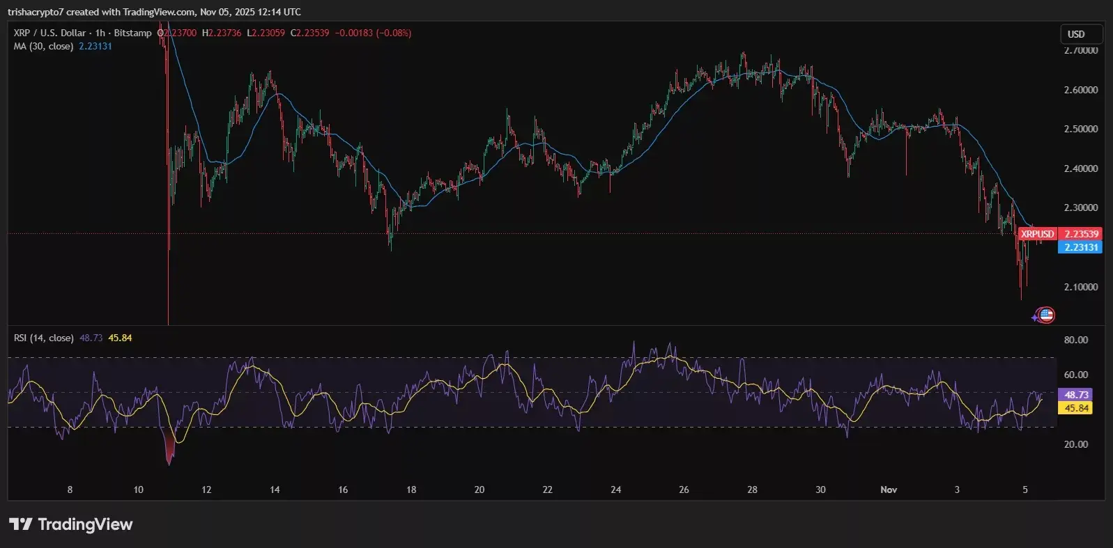The image size is (1113, 548).
Task: Click the Nov label on time axis
Action: 889,490
